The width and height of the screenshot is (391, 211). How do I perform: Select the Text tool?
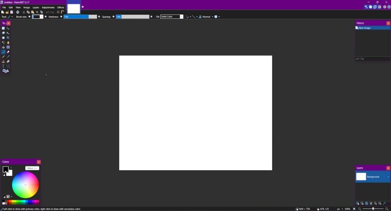pos(3,66)
